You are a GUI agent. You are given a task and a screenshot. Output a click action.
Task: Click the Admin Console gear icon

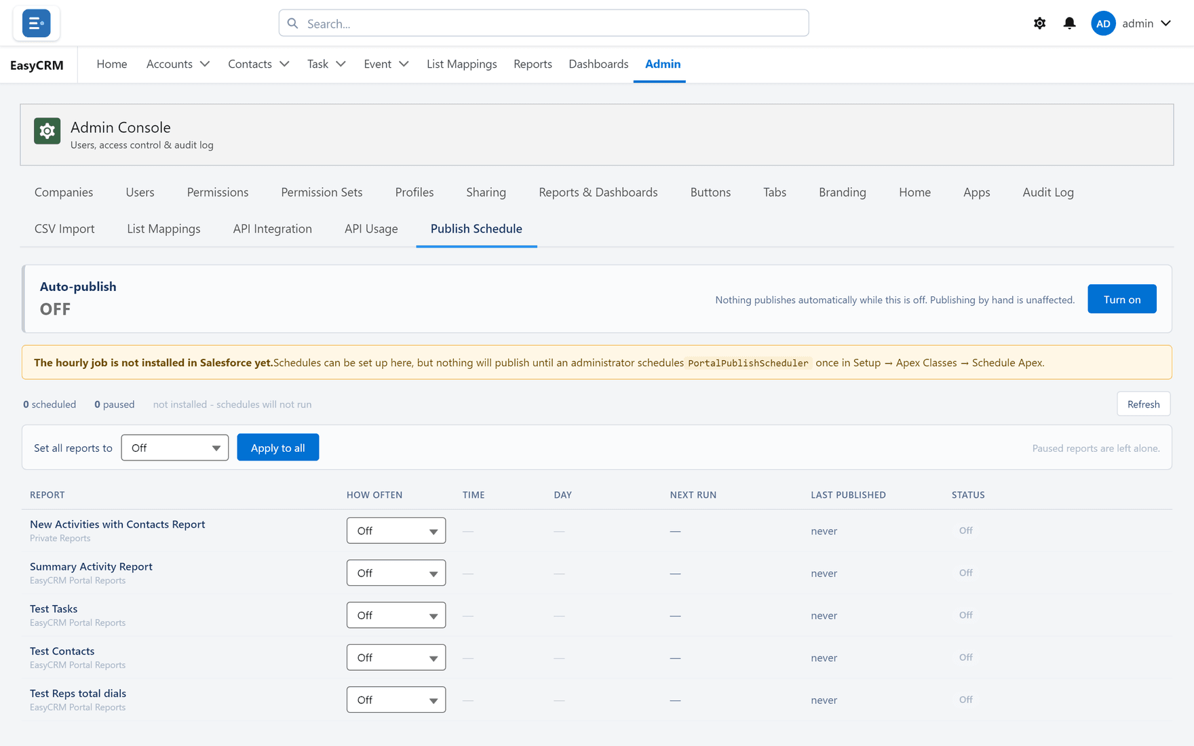tap(47, 131)
